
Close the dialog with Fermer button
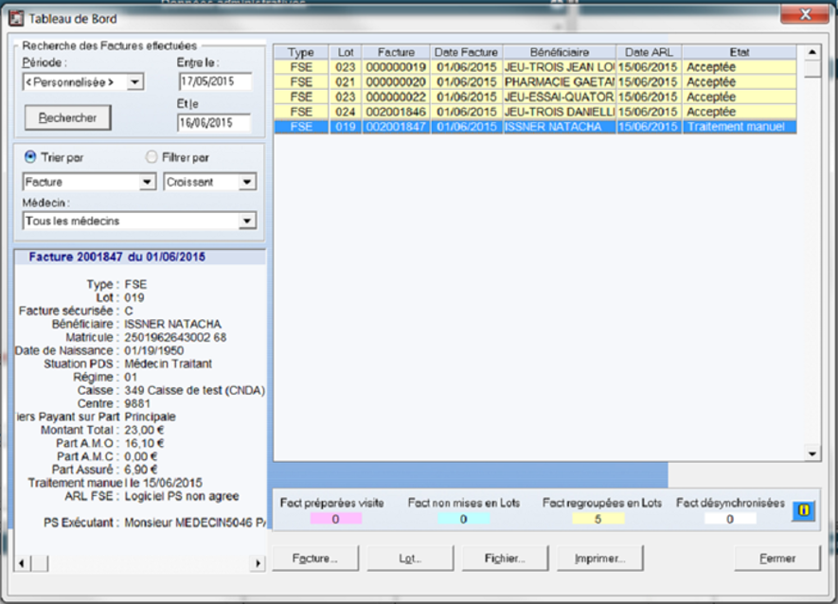(777, 559)
